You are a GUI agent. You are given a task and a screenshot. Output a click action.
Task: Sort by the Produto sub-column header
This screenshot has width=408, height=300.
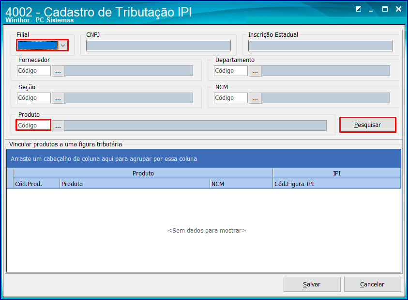135,184
